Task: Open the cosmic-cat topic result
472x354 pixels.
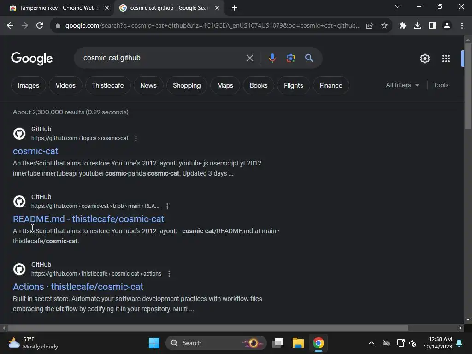Action: 35,151
